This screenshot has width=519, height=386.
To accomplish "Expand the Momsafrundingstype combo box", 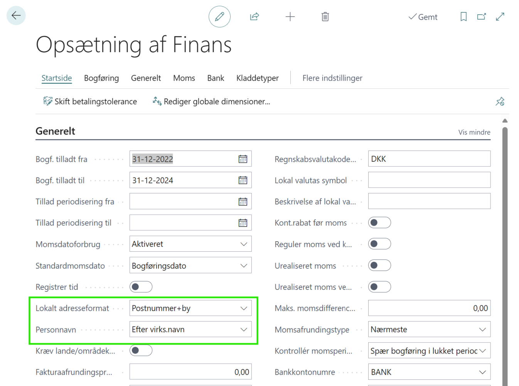I will tap(482, 329).
